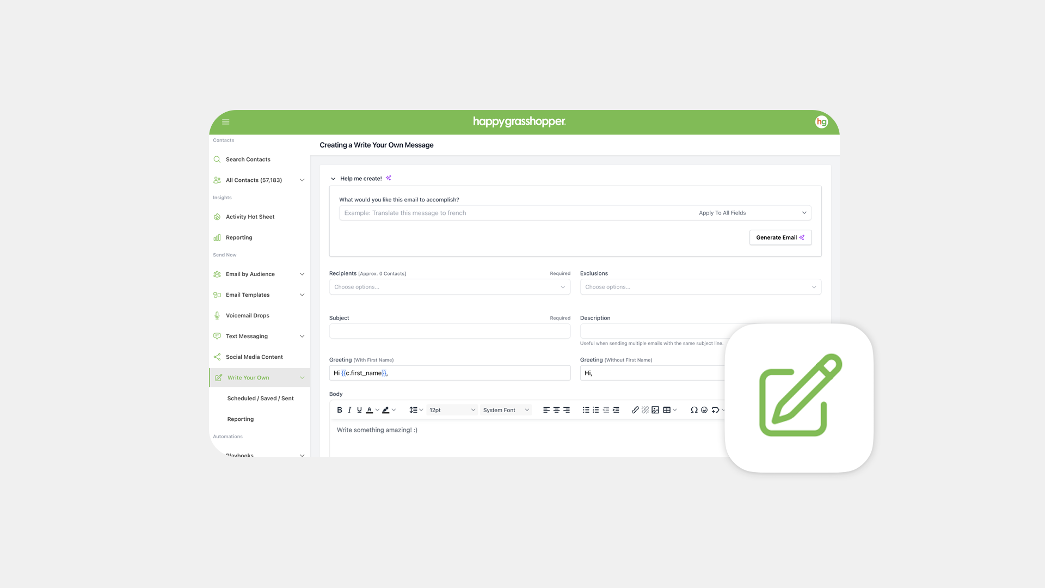Click the merge field insert icon
This screenshot has height=588, width=1045.
pyautogui.click(x=715, y=410)
